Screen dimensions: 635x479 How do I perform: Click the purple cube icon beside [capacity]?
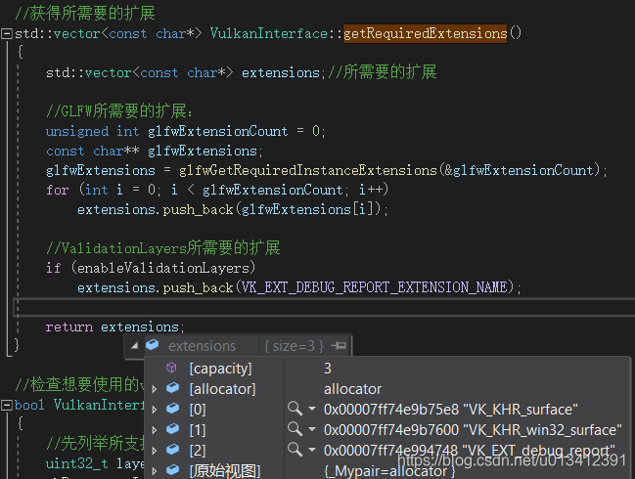[171, 368]
